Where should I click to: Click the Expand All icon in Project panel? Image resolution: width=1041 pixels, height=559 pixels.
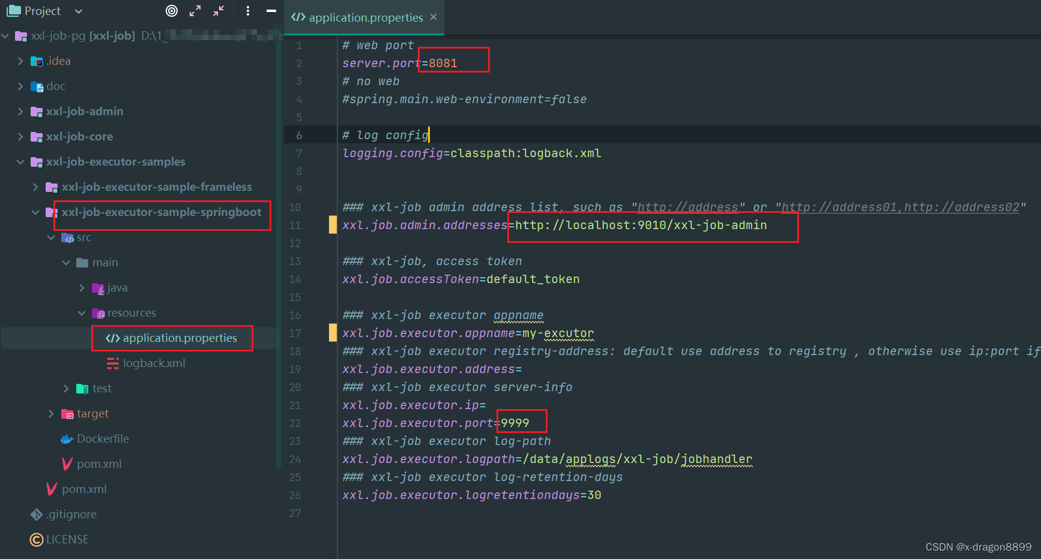click(195, 11)
